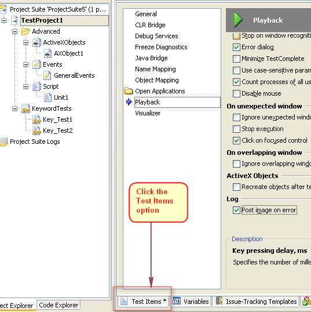Select Debug Services option

[x=156, y=36]
